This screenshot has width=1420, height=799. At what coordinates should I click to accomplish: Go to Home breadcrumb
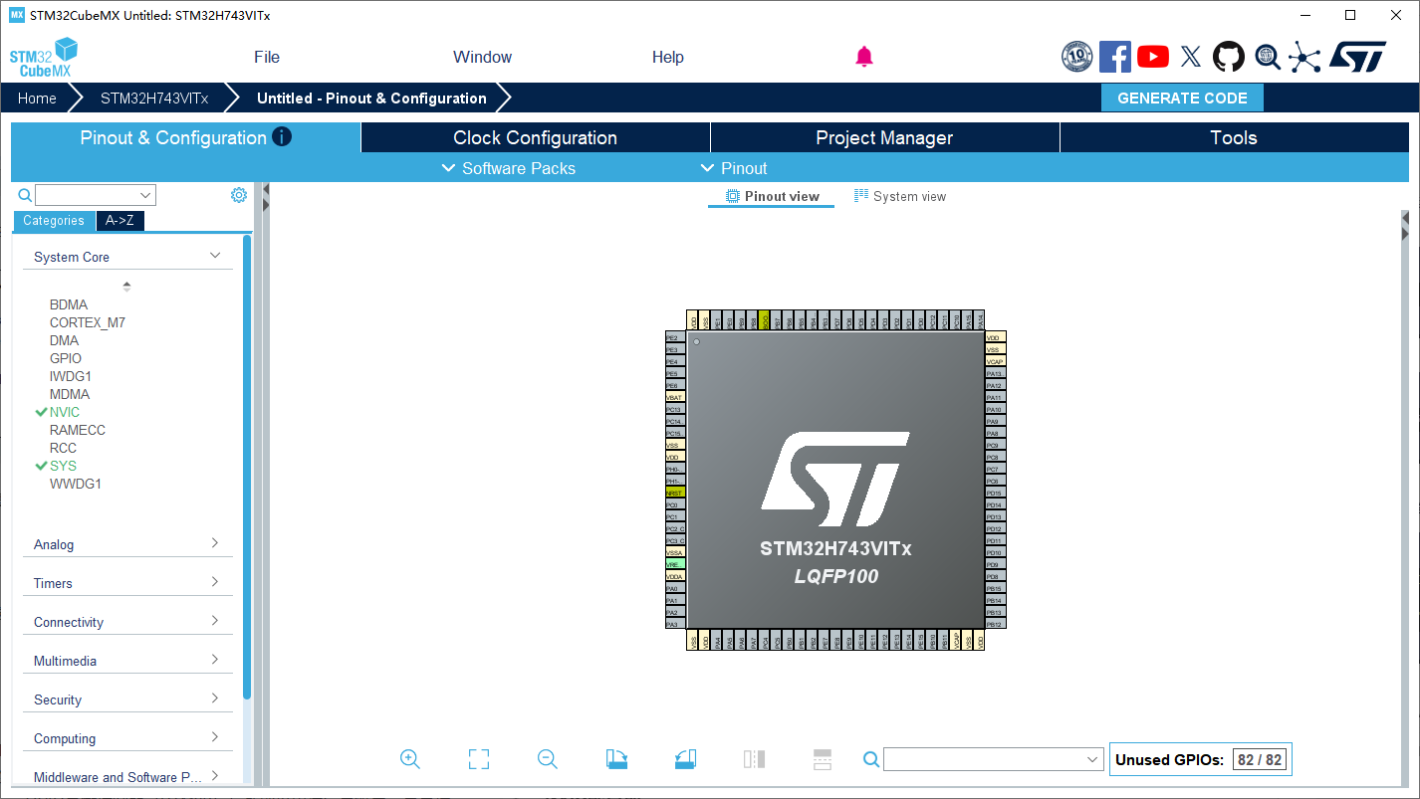[x=37, y=98]
